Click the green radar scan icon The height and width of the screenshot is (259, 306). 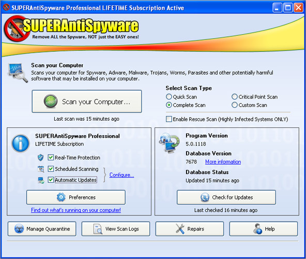click(x=51, y=101)
